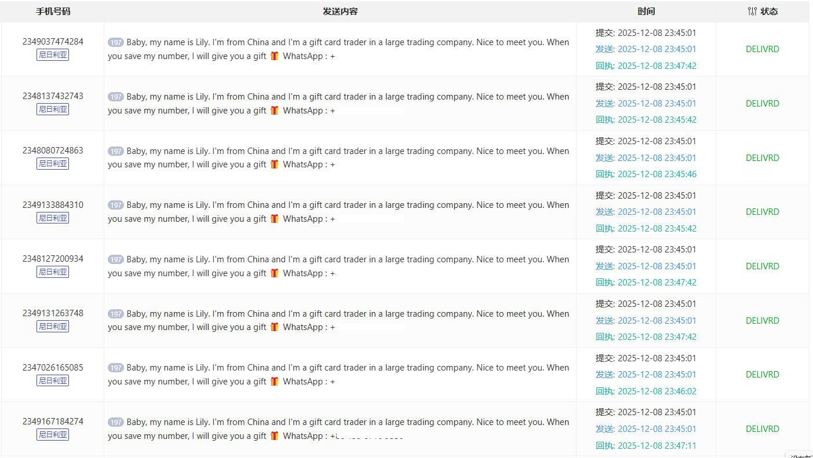Viewport: 813px width, 458px height.
Task: Click the 尼日利亚 tag under 2347026165085
Action: pos(53,381)
